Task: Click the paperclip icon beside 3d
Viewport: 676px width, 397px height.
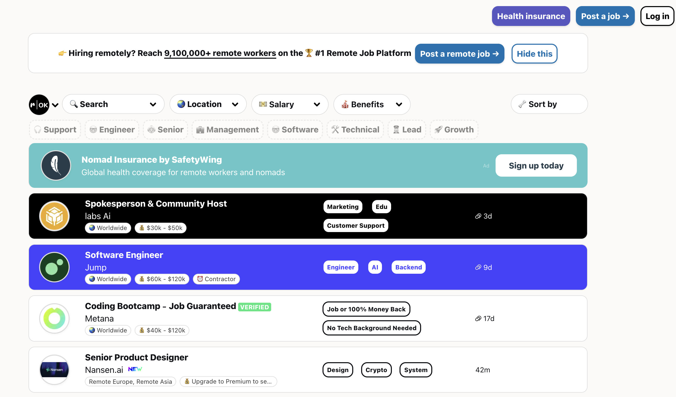Action: [x=478, y=216]
